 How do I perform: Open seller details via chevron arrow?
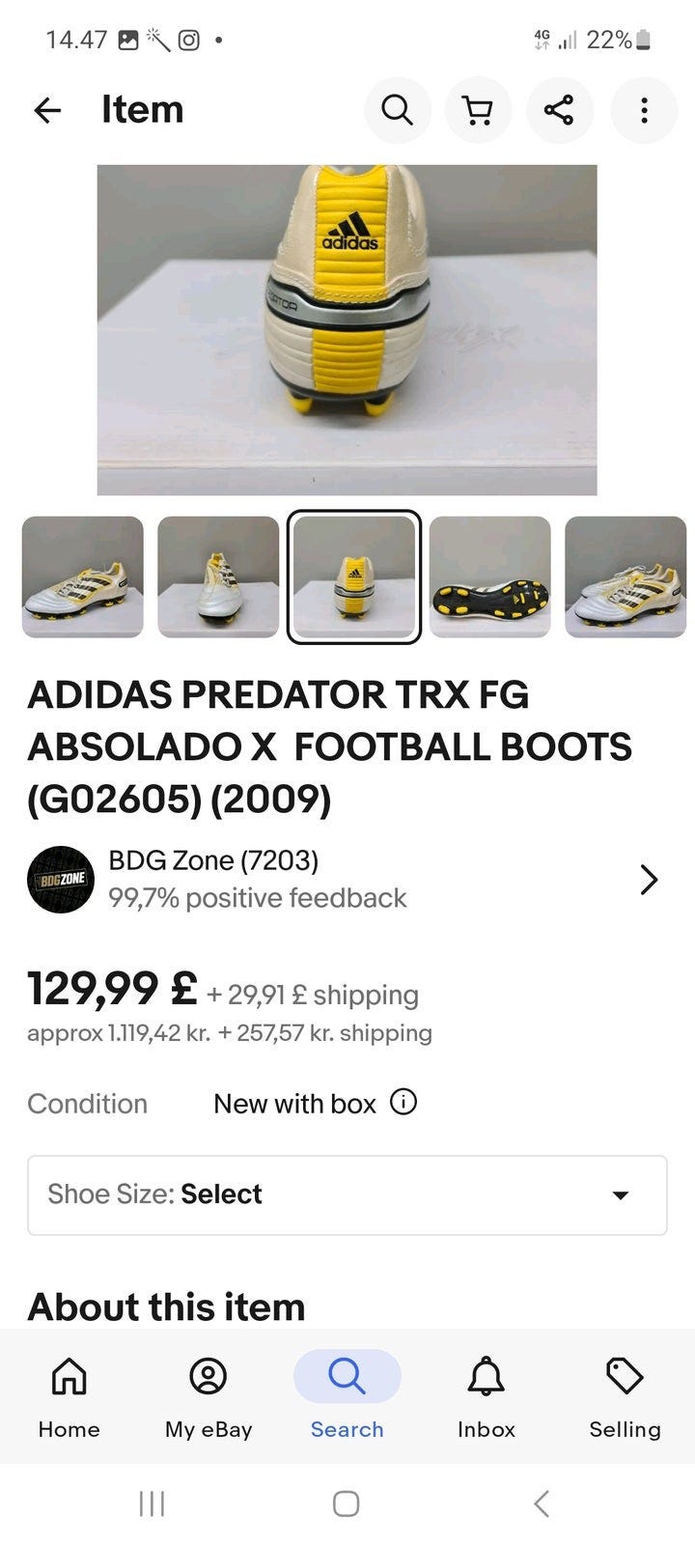(649, 880)
